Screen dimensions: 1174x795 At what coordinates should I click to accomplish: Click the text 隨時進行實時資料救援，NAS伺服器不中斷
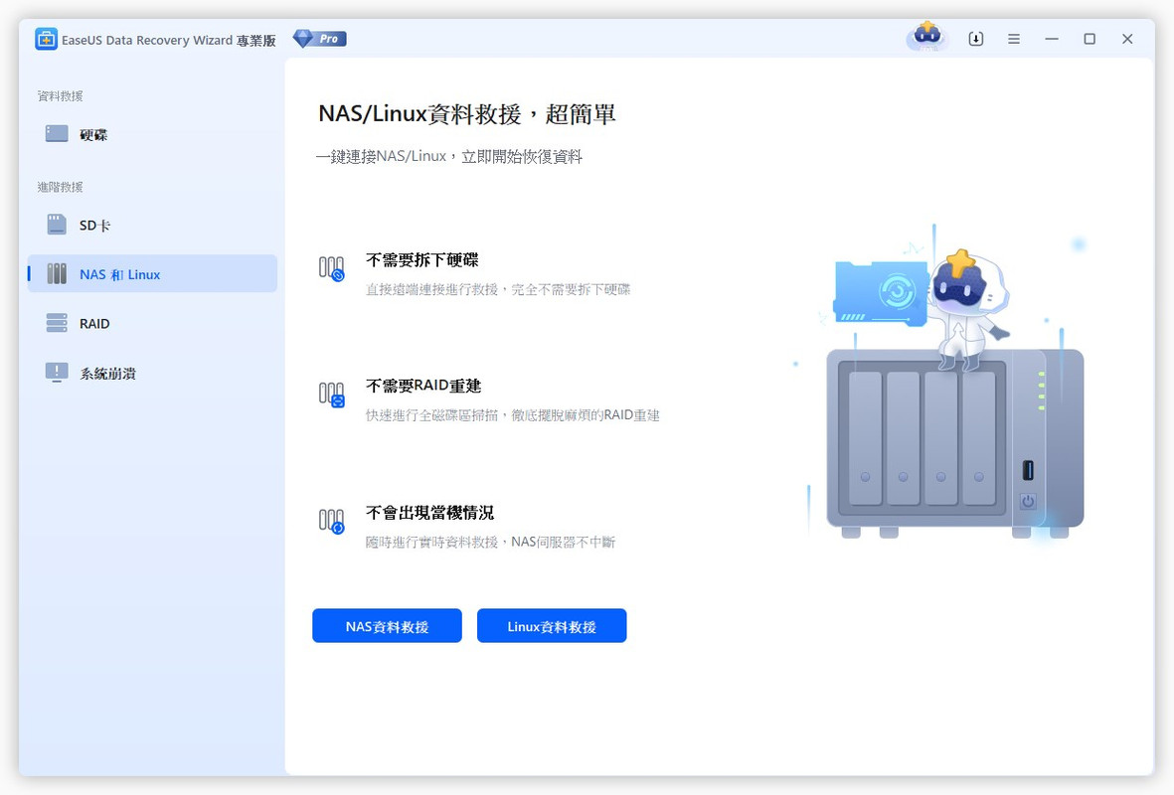490,542
